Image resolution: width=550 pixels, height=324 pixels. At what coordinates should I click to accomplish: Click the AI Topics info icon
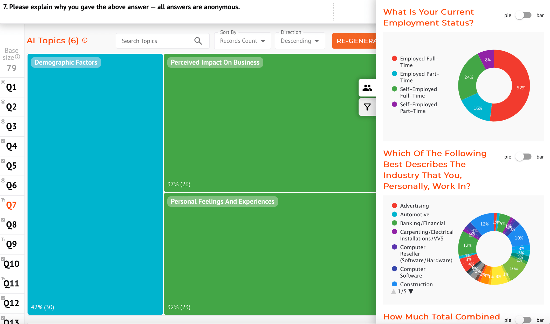(85, 40)
